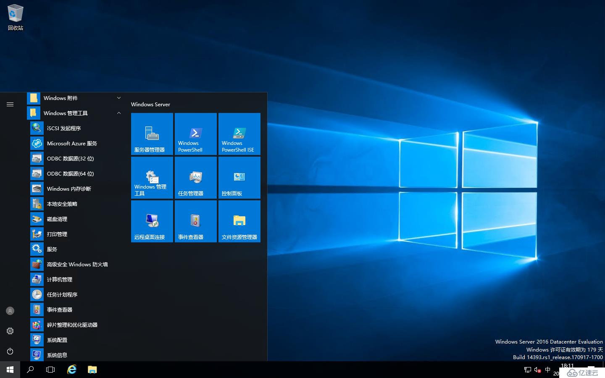Viewport: 605px width, 378px height.
Task: Open the Power options button
Action: 10,351
